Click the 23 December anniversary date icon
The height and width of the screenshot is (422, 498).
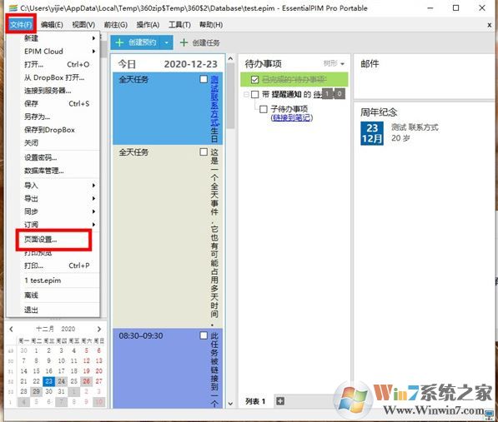pos(372,133)
